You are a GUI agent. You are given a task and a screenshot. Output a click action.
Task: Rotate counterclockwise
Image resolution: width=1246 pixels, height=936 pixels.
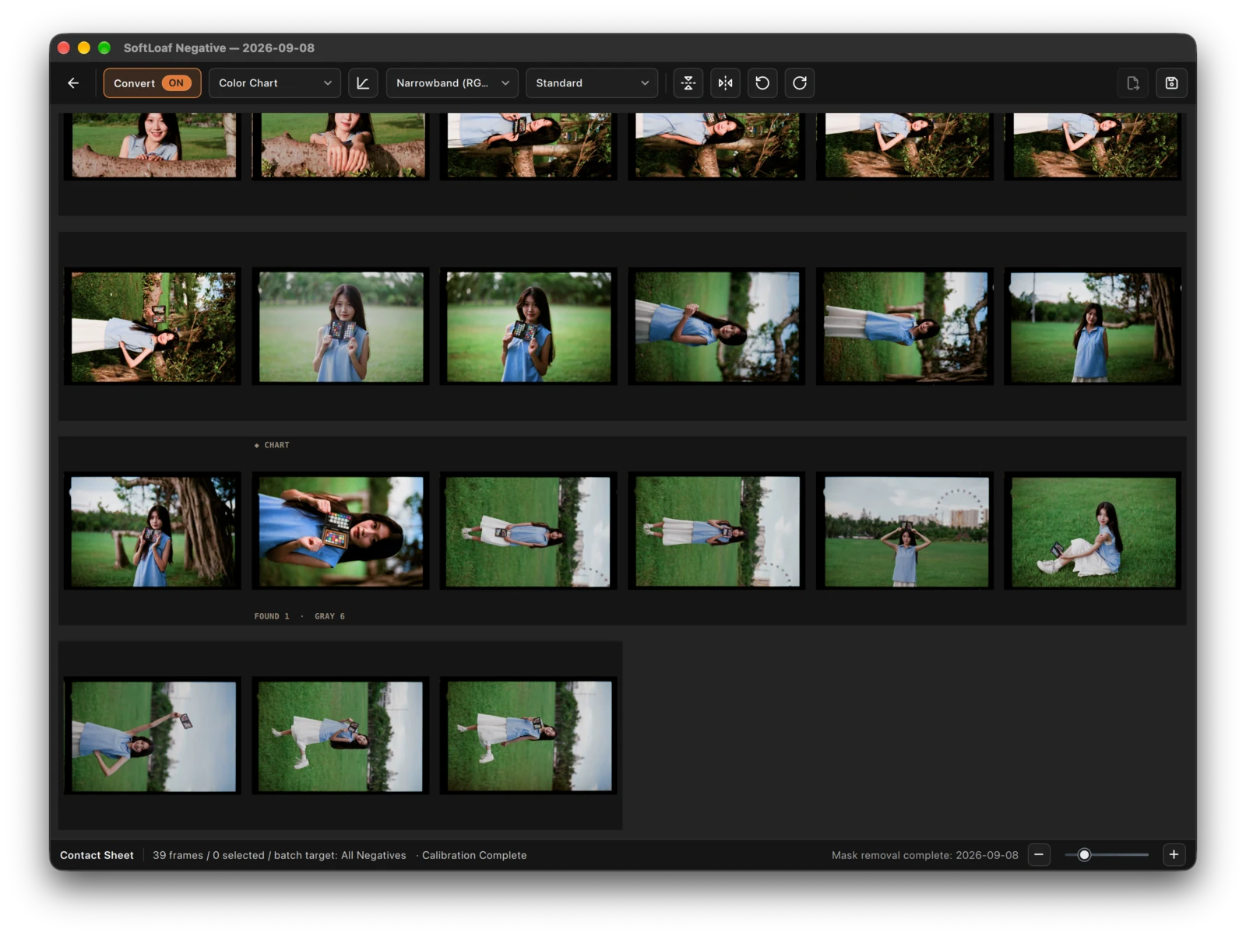[x=762, y=83]
